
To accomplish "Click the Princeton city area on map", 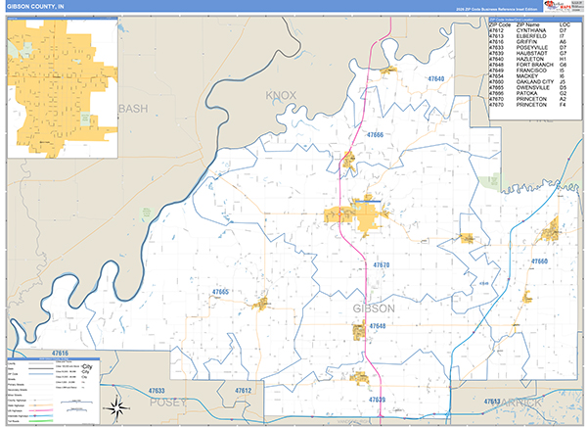I will coord(362,215).
